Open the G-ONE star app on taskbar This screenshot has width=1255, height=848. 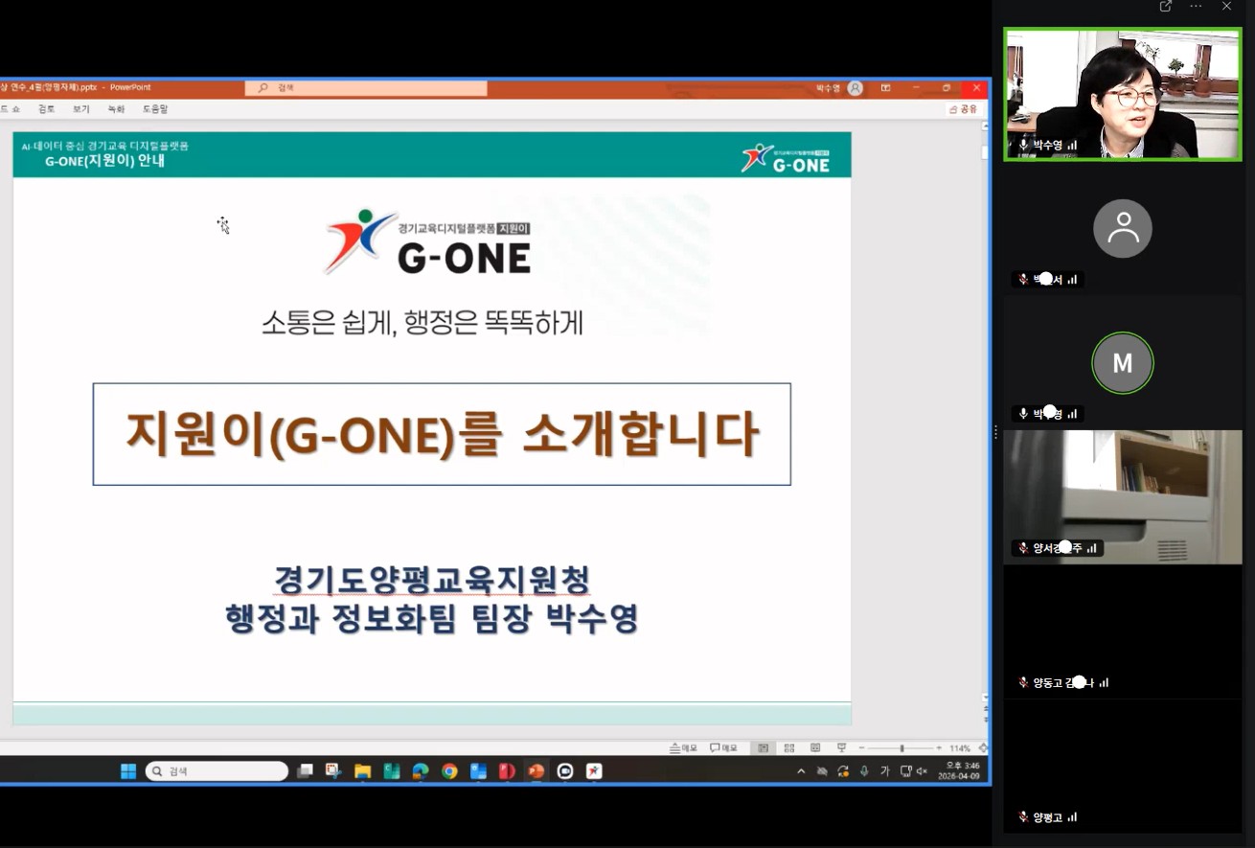tap(594, 771)
